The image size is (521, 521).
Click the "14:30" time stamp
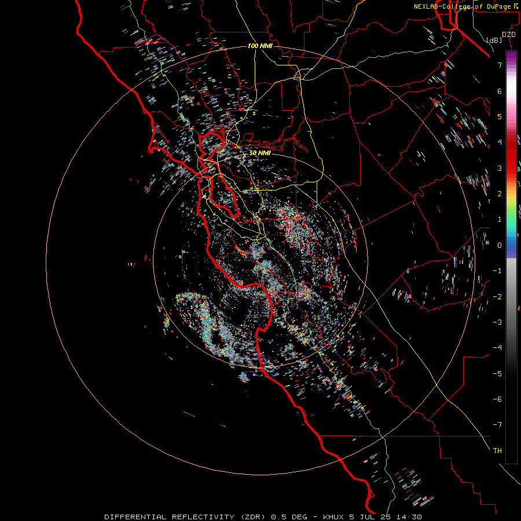[x=409, y=517]
